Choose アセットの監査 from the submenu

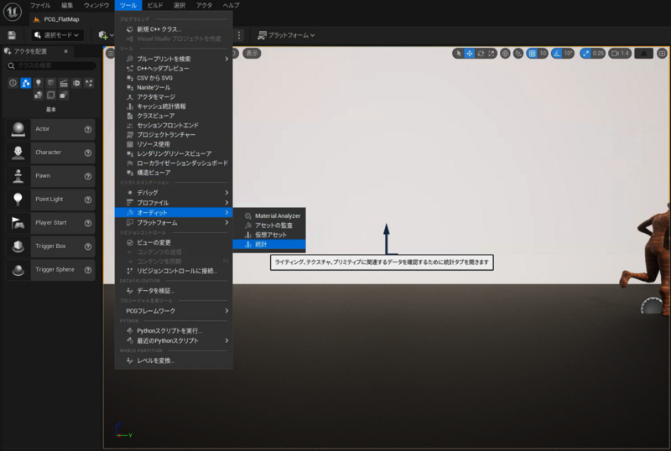[269, 225]
